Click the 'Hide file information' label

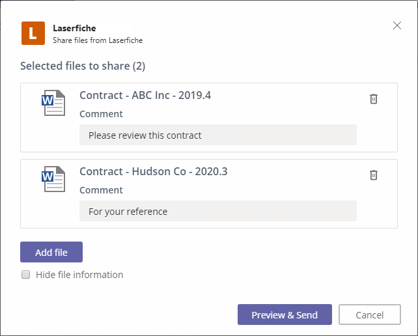pyautogui.click(x=79, y=275)
